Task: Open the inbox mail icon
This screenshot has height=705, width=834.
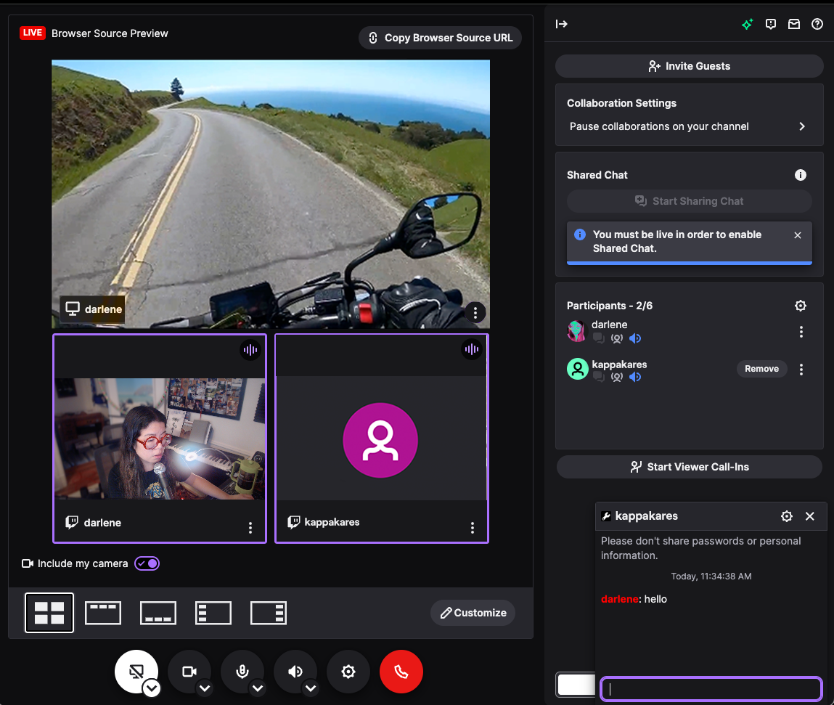Action: [794, 24]
